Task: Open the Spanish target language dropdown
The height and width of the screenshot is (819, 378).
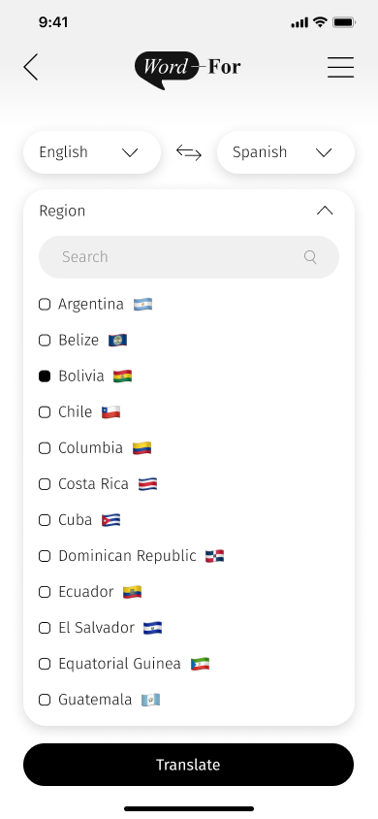Action: [x=286, y=152]
